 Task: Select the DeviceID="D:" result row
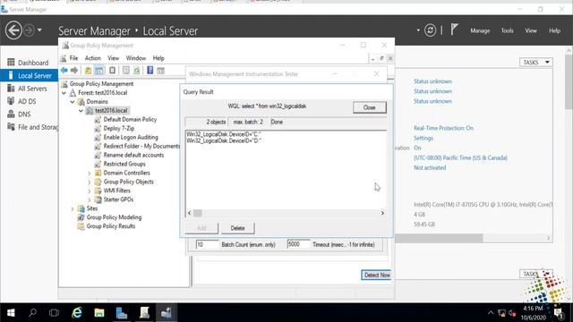224,140
